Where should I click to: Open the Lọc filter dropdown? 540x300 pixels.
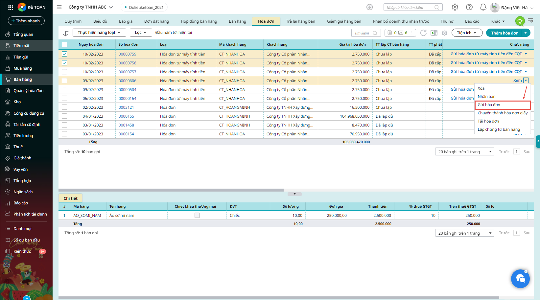141,33
